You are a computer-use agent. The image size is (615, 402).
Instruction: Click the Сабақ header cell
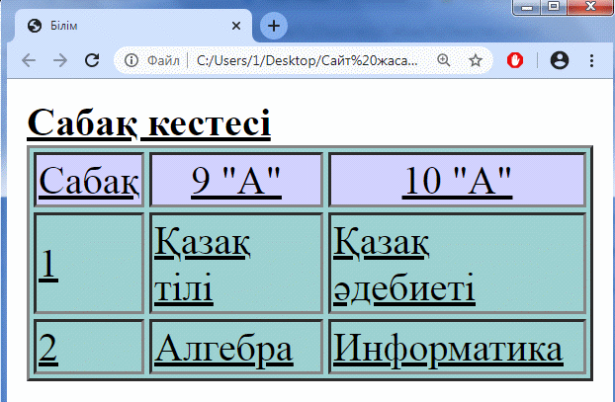tap(89, 180)
